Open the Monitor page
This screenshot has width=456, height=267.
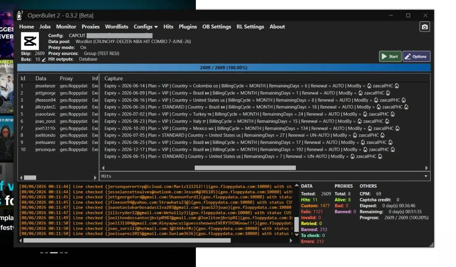point(66,27)
